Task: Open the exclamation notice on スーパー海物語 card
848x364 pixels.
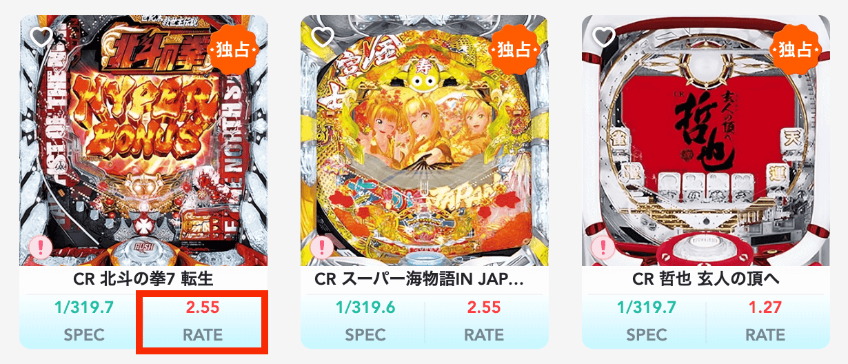Action: coord(321,247)
